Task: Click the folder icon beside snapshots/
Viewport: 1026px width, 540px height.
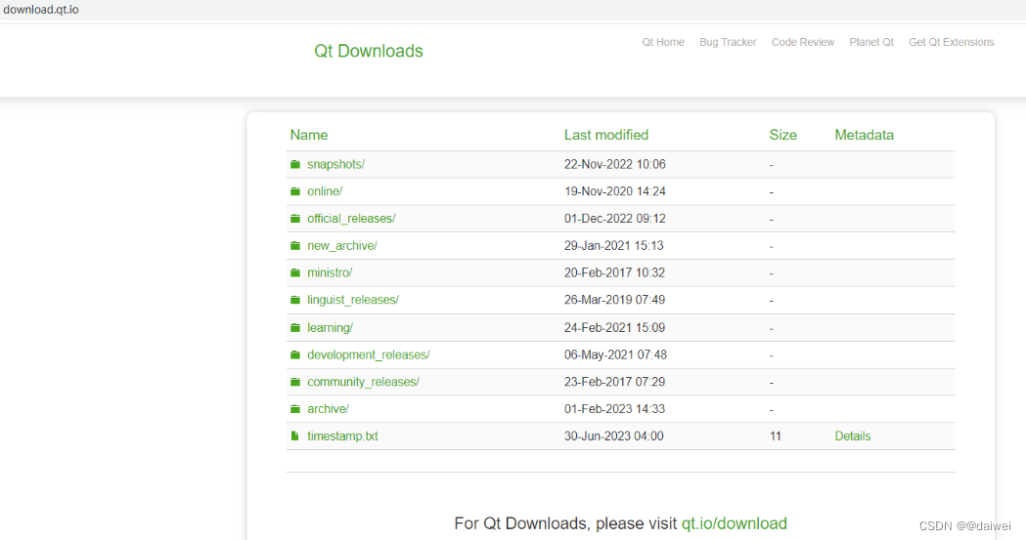Action: click(x=295, y=165)
